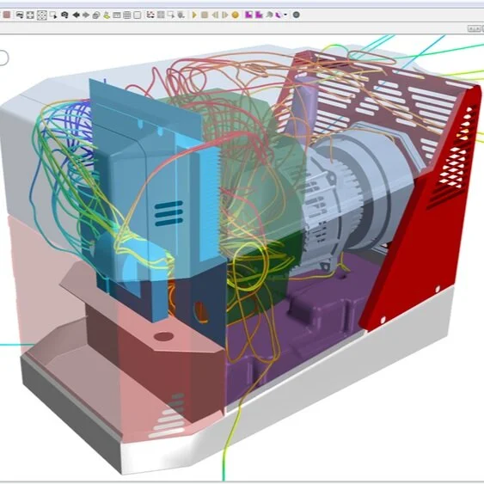Click the white rectangle with black arrow icon
484x484 pixels.
53,15
